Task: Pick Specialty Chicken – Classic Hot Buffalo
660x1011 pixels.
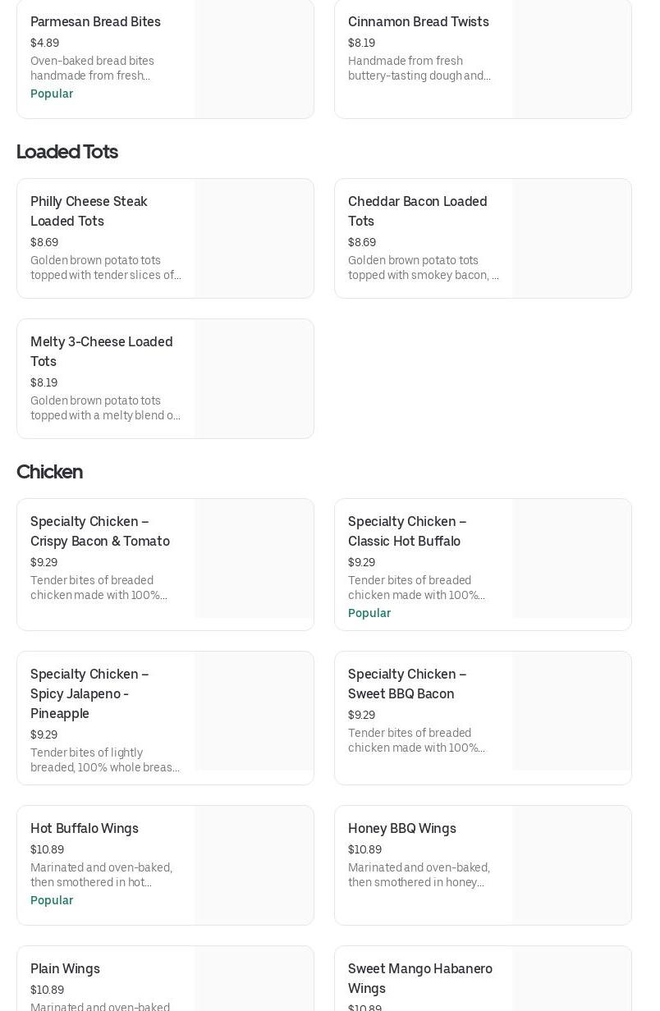Action: (x=406, y=531)
